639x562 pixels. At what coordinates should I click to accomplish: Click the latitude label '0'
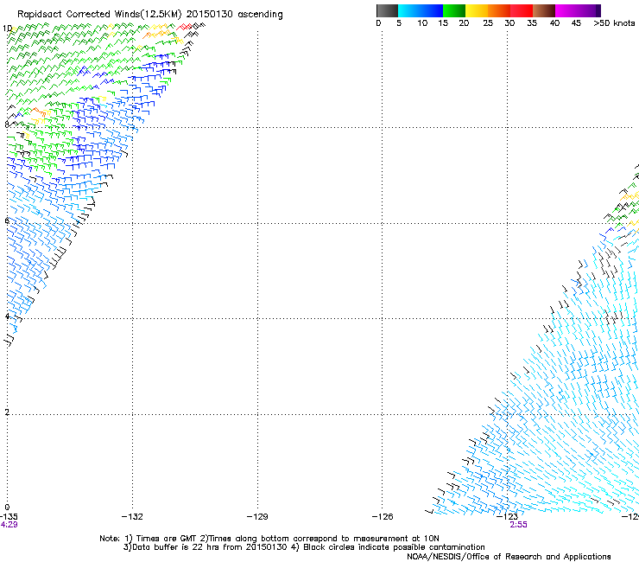pyautogui.click(x=7, y=508)
